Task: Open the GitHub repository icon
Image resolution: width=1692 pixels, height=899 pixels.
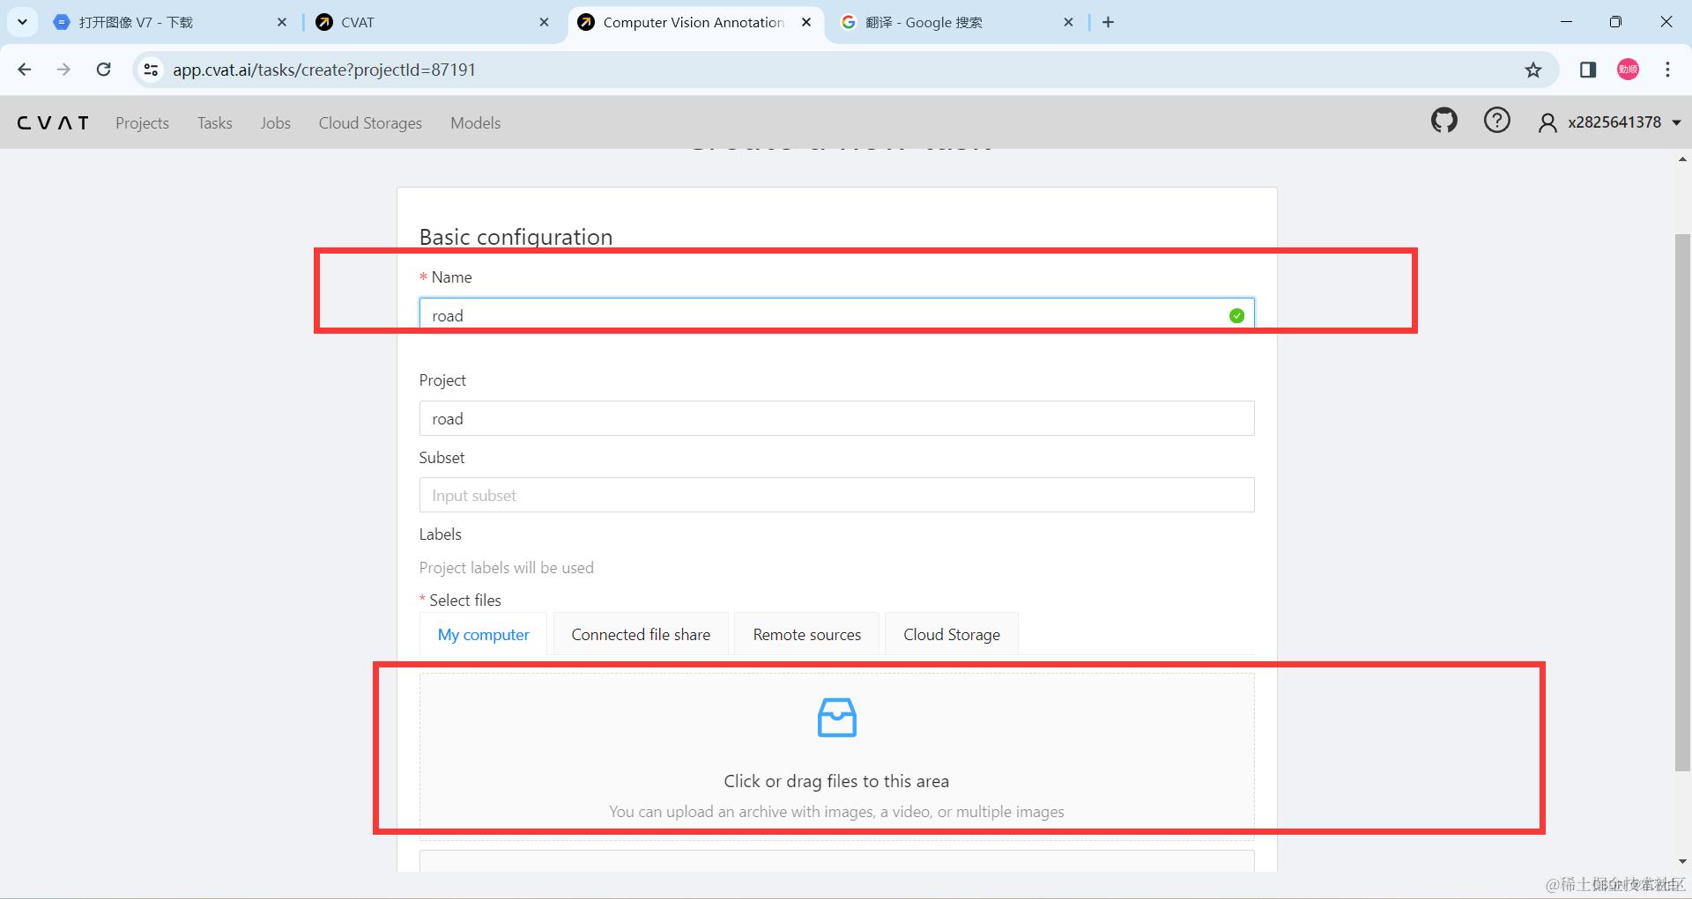Action: point(1443,121)
